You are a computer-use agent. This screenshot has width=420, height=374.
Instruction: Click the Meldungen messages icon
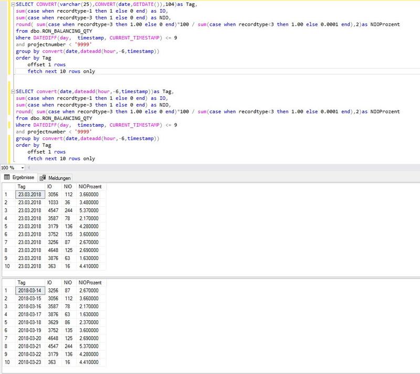[x=44, y=178]
